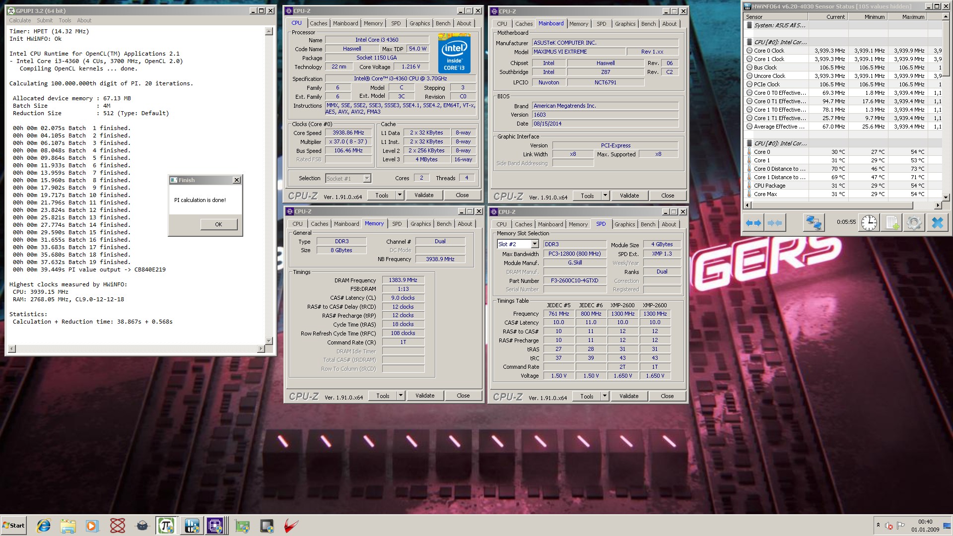Open Windows Media Player taskbar icon
The image size is (953, 536).
coord(92,526)
